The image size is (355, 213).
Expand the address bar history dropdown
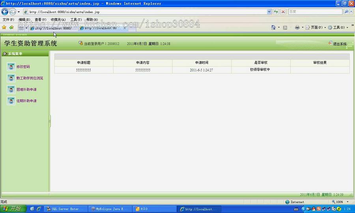point(269,11)
